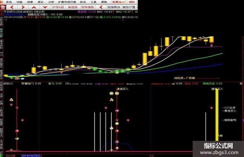Click the left arrow beside 股指期货
244x157 pixels.
coord(101,7)
